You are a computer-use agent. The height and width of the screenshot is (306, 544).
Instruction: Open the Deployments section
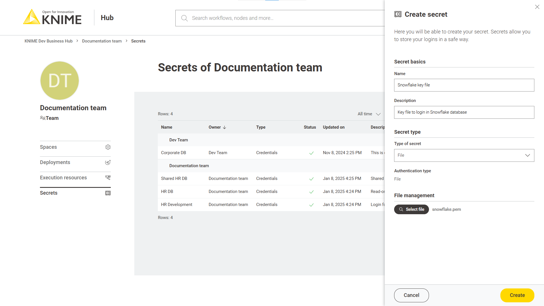click(55, 162)
